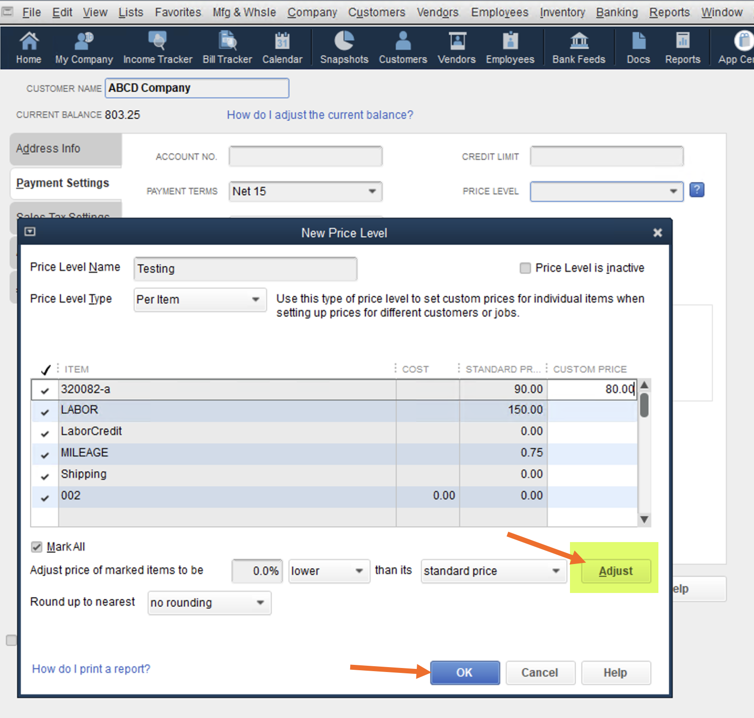This screenshot has height=718, width=754.
Task: Click the blue Price Level help icon
Action: coord(696,190)
